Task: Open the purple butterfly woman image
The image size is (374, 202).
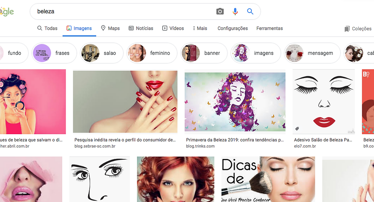Action: (235, 102)
